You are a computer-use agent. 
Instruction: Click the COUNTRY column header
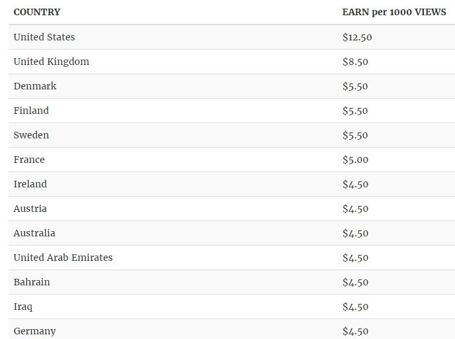37,12
